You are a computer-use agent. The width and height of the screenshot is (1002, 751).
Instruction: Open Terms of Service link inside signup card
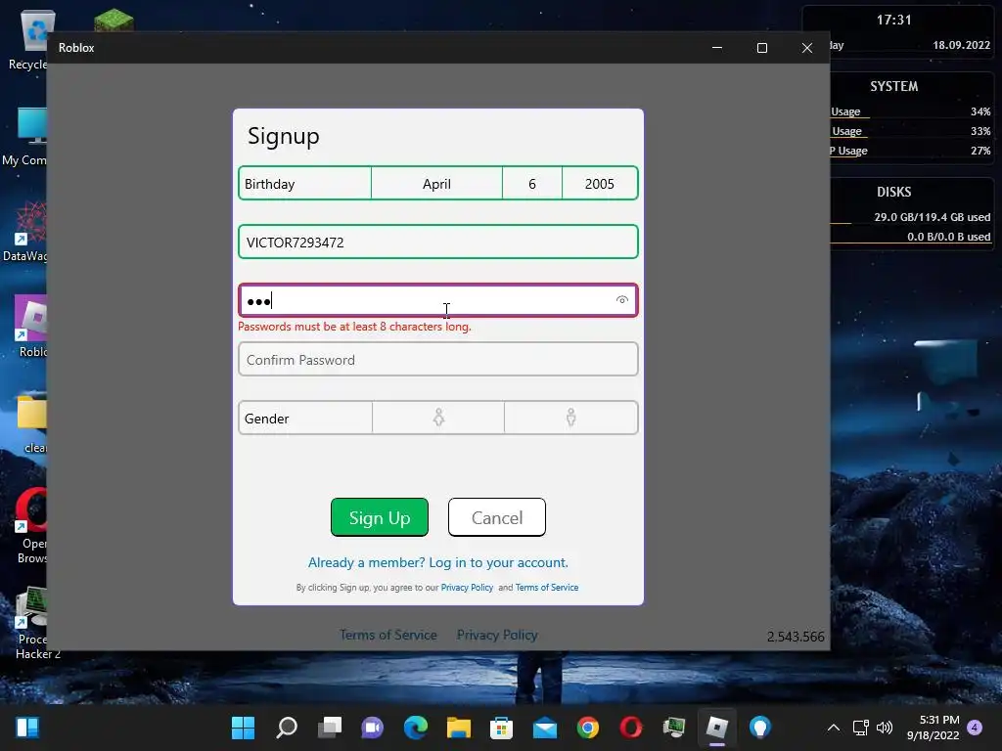(x=547, y=588)
